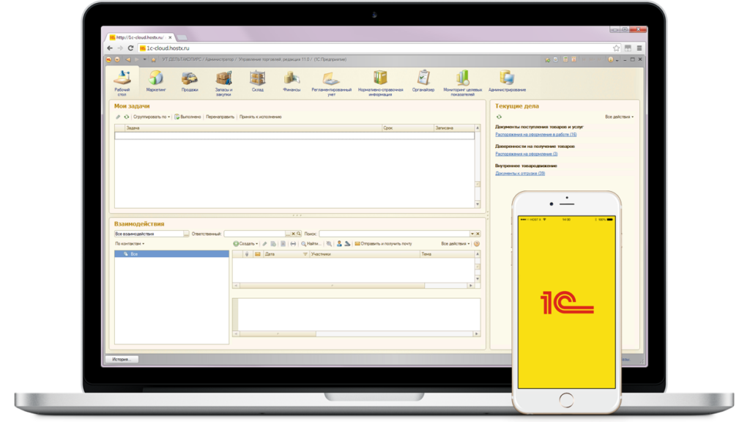Open Распоряжения на оформление (3) link
750x422 pixels.
click(x=526, y=154)
